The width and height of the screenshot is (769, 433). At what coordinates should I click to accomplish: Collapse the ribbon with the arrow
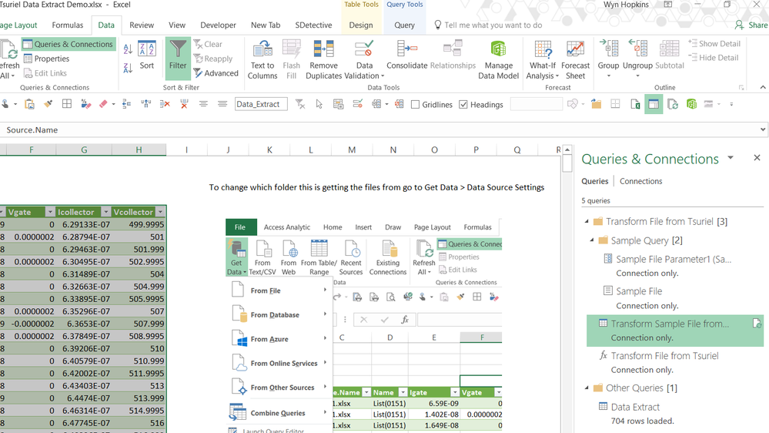pyautogui.click(x=763, y=87)
